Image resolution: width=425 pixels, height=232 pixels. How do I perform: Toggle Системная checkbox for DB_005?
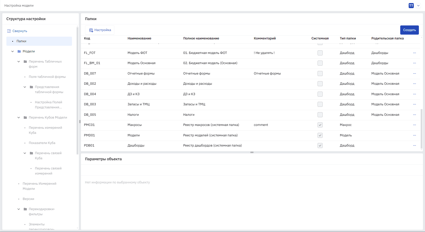pyautogui.click(x=320, y=115)
